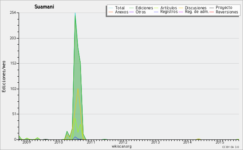This screenshot has height=150, width=243.
Task: Click the y-axis value 254
Action: (x=13, y=13)
